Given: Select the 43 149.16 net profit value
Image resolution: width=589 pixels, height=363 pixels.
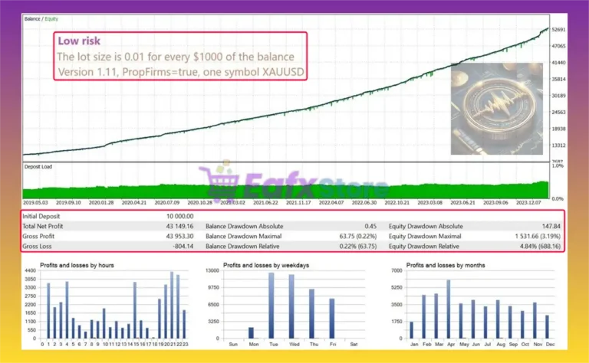Looking at the screenshot, I should (x=180, y=226).
